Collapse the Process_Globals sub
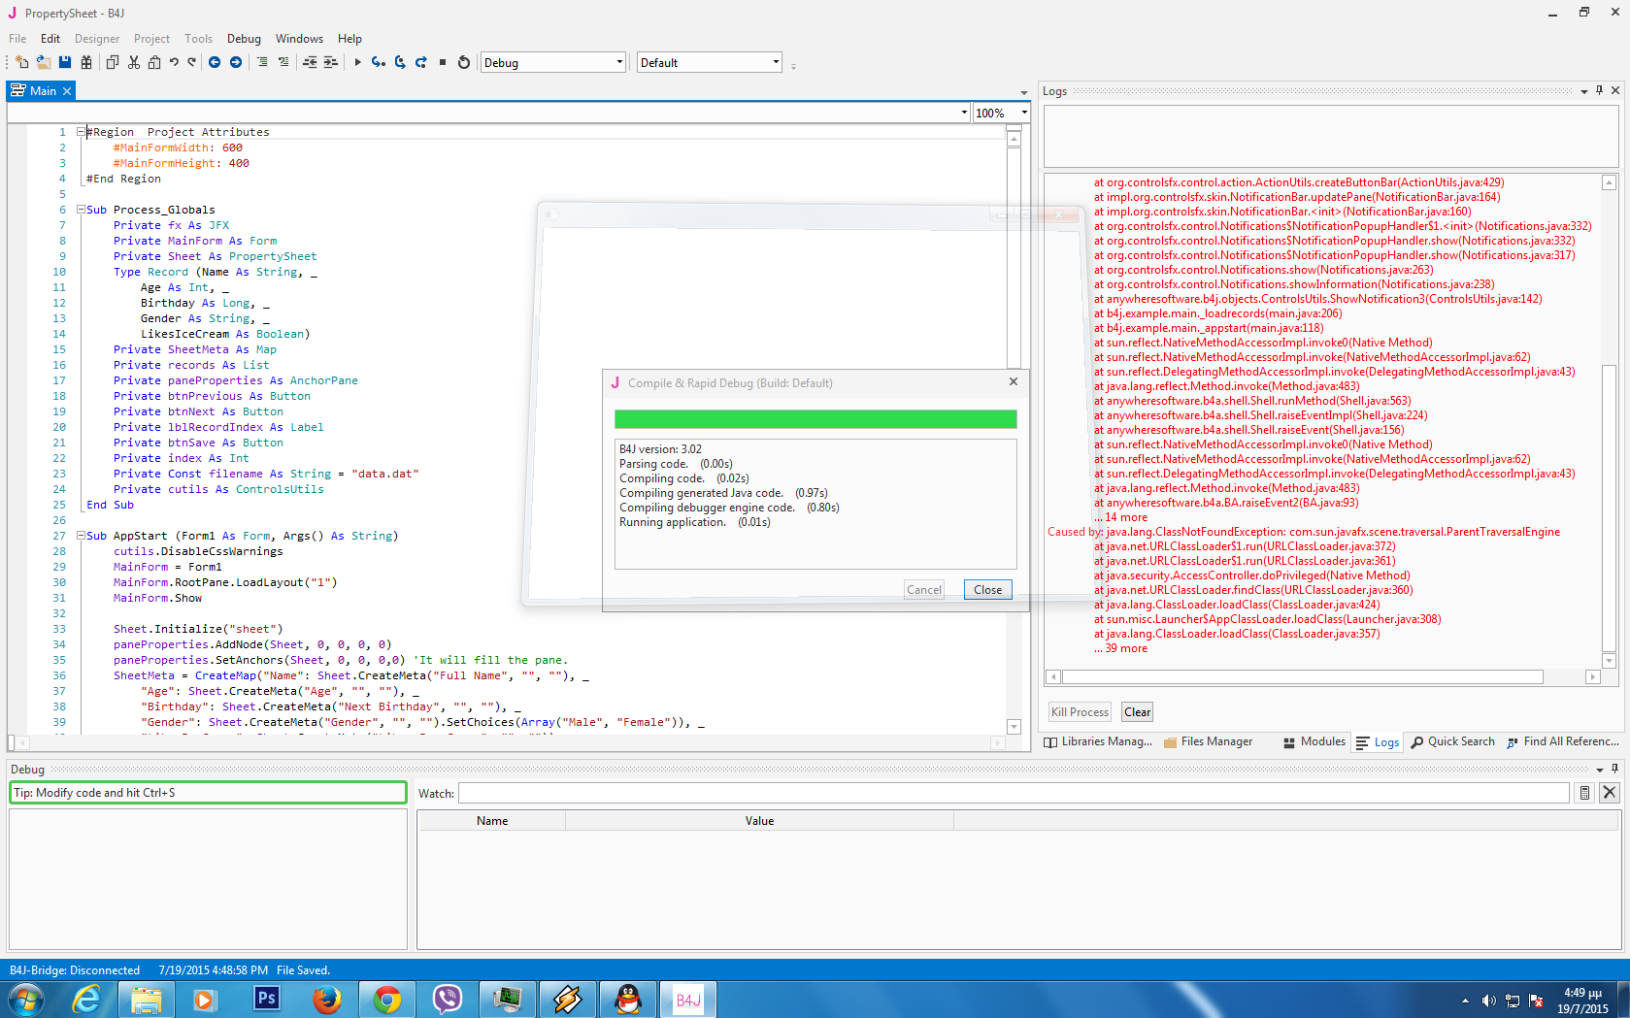Image resolution: width=1630 pixels, height=1018 pixels. tap(81, 210)
